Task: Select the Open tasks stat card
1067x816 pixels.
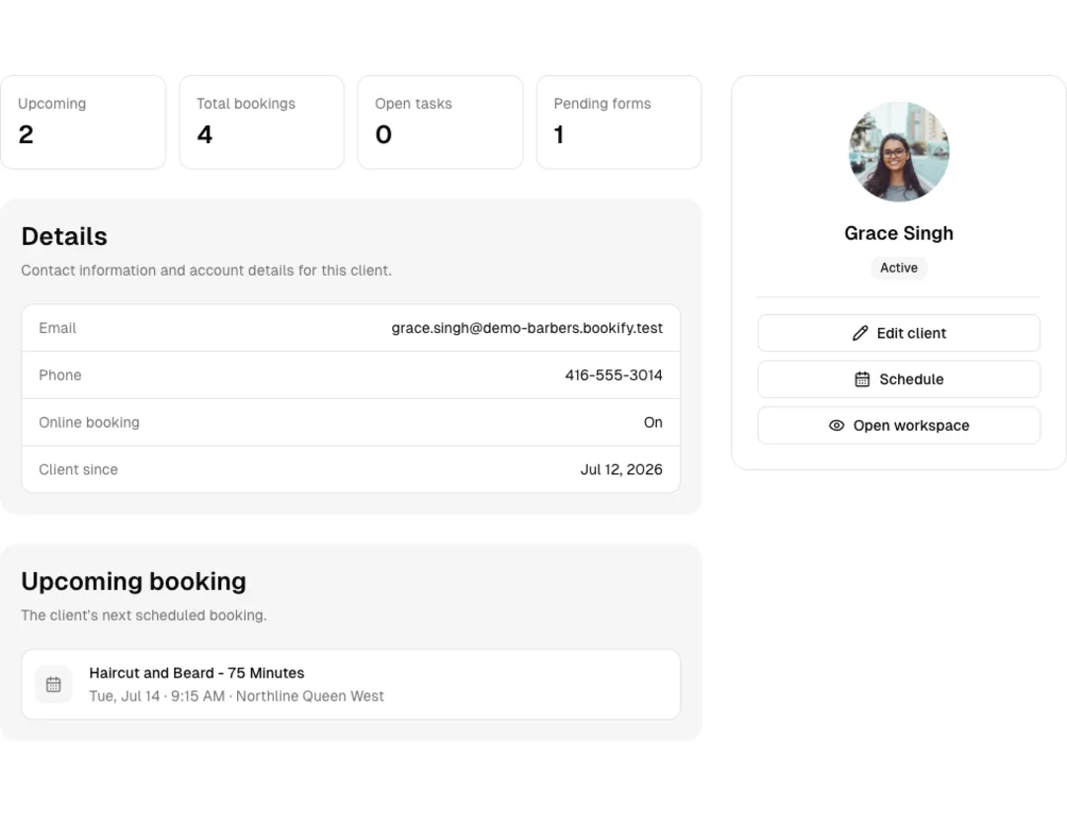Action: click(x=441, y=122)
